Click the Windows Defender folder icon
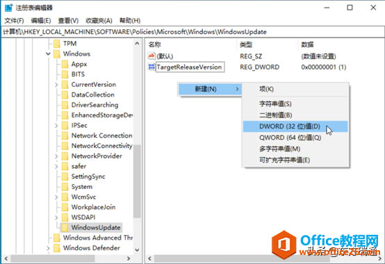Image resolution: width=385 pixels, height=264 pixels. click(x=57, y=248)
